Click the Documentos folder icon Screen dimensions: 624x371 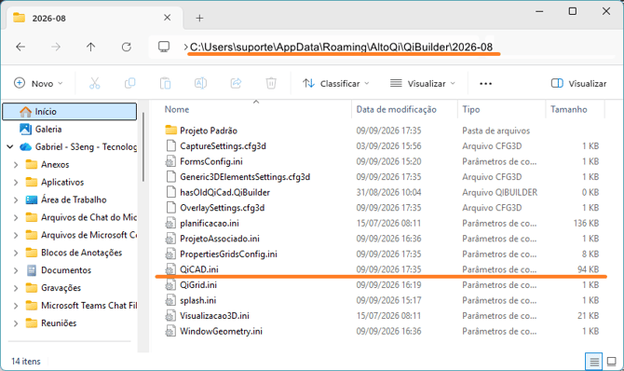[32, 270]
